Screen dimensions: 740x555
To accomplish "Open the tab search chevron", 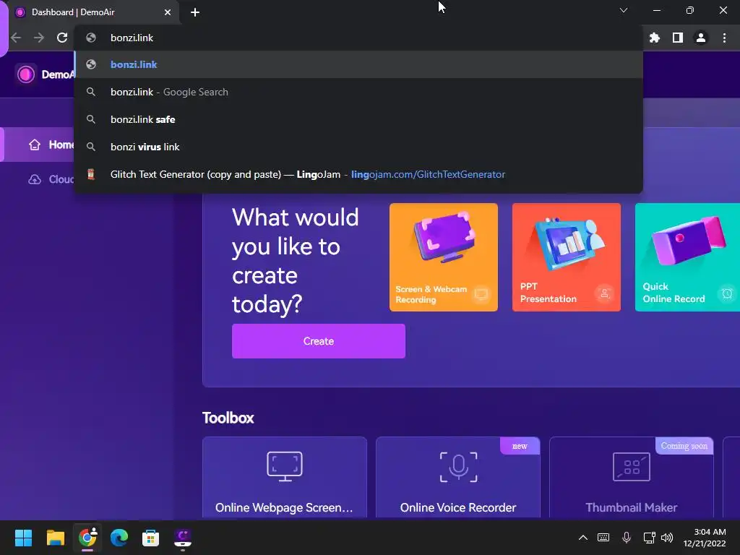I will (x=624, y=10).
